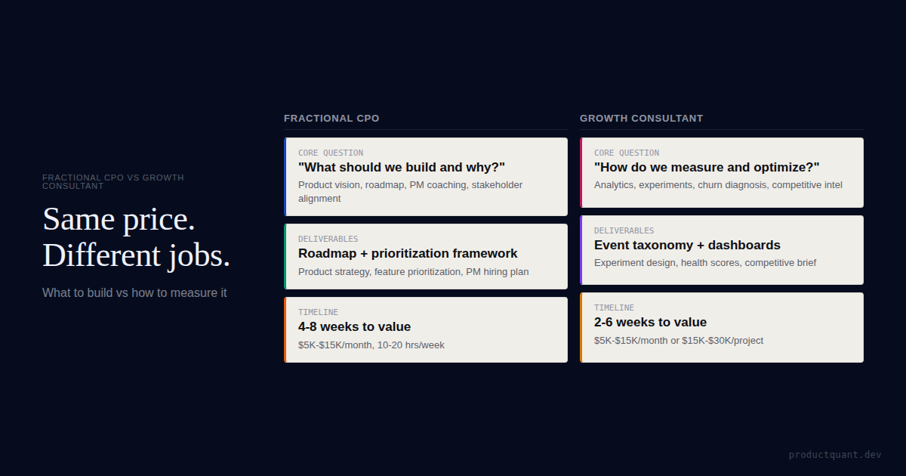Click the Event taxonomy + dashboards card title

tap(687, 246)
